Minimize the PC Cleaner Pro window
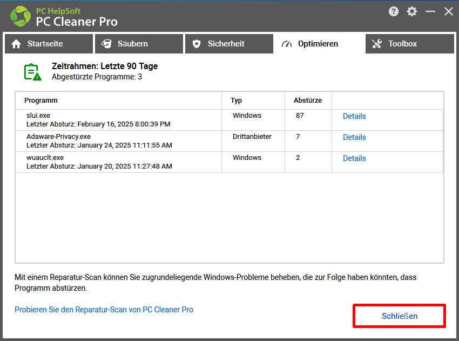The height and width of the screenshot is (341, 459). (x=430, y=11)
